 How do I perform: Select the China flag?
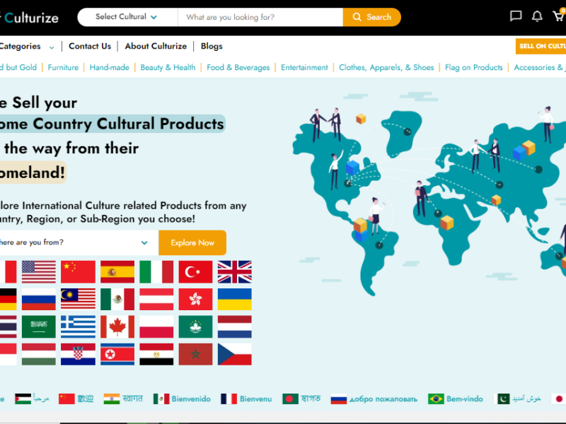pos(78,271)
